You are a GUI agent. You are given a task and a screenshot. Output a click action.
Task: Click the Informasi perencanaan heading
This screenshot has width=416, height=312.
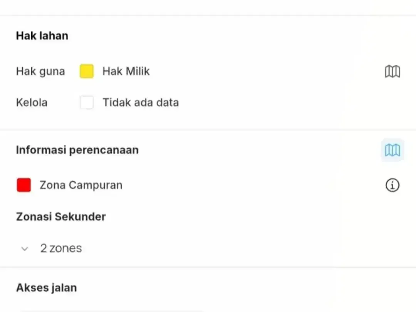click(77, 150)
